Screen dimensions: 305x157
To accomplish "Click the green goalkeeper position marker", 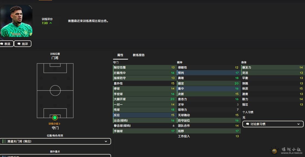I will (55, 117).
